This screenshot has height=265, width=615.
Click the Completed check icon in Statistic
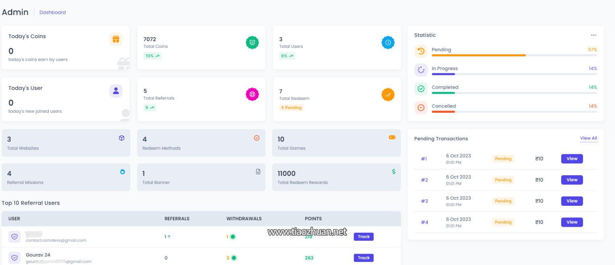pyautogui.click(x=421, y=89)
